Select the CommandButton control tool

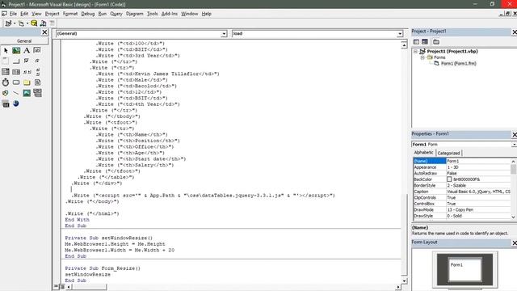16,61
